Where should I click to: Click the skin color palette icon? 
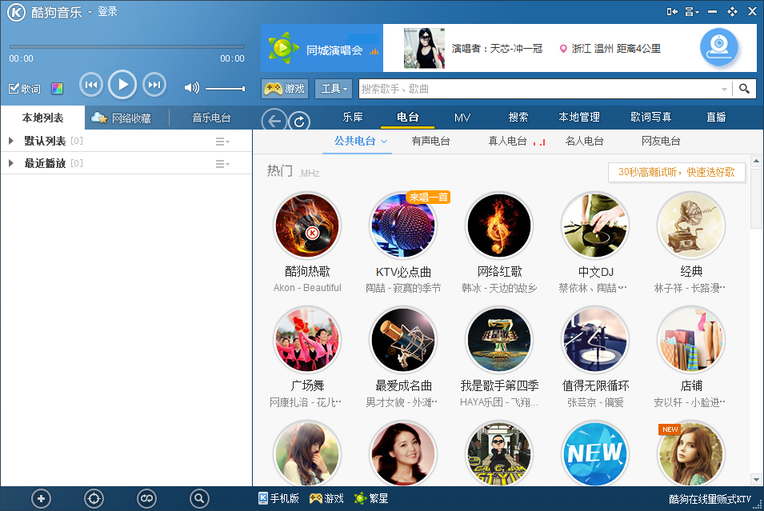click(x=57, y=89)
